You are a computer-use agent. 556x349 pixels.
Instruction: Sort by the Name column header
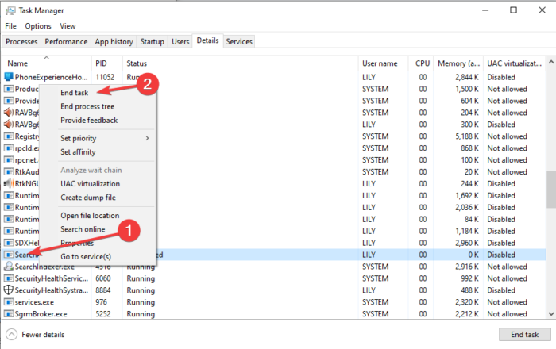pos(47,63)
